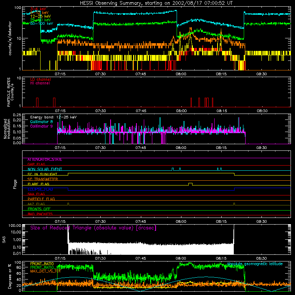
Task: Click the "Degrees or %" axis label
Action: pos(10,276)
